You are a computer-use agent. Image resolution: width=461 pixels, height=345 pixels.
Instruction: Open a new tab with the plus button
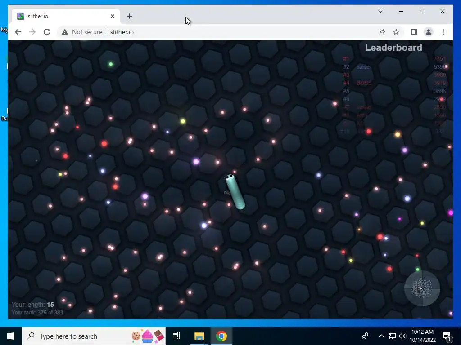click(x=130, y=16)
